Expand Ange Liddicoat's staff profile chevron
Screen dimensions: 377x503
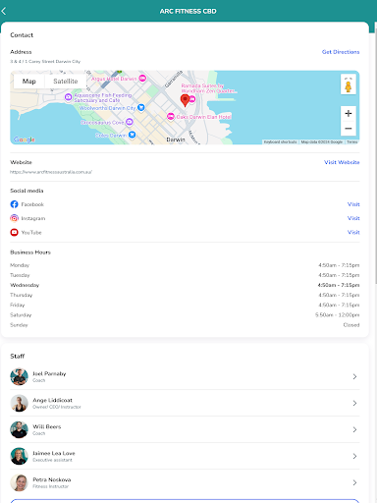(354, 403)
